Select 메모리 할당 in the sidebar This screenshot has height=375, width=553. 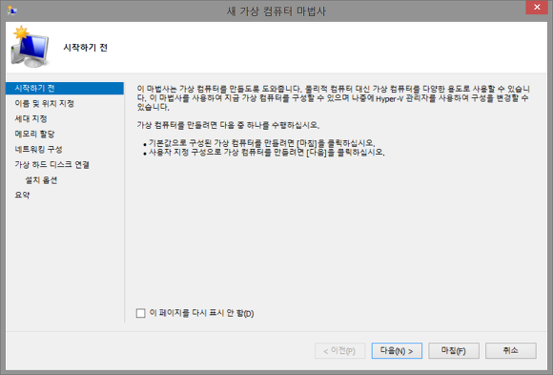pos(34,134)
